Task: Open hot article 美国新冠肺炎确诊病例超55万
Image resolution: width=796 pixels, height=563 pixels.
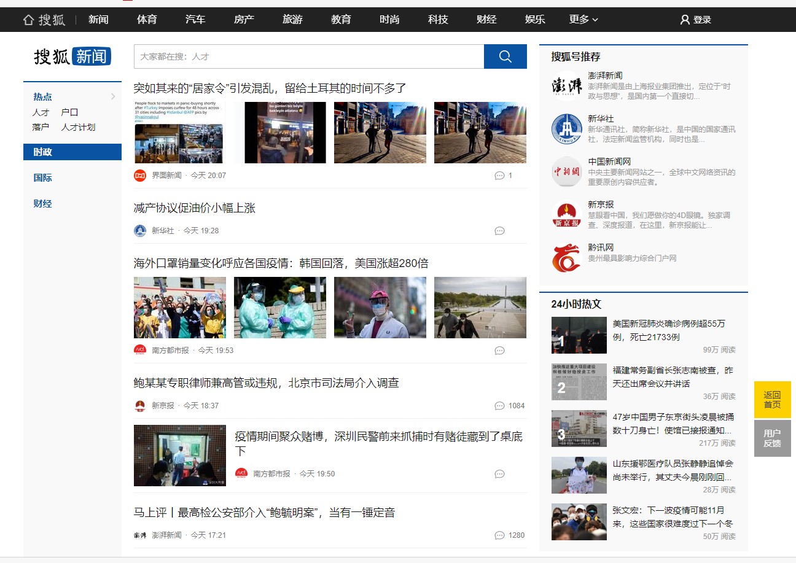Action: tap(669, 330)
